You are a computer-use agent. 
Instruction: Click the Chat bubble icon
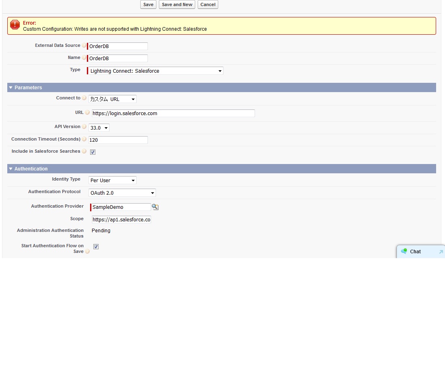[404, 251]
